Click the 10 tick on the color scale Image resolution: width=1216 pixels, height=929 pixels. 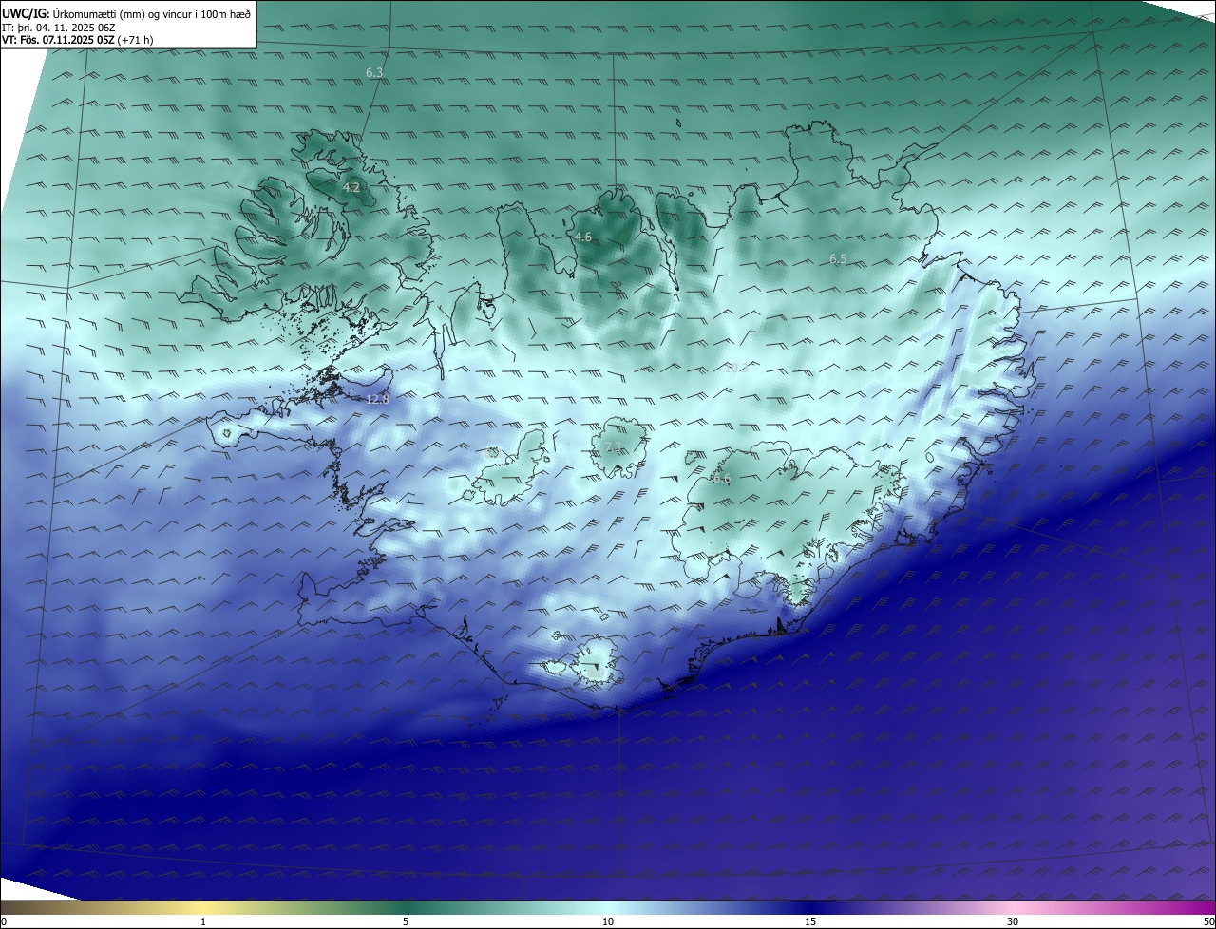[608, 921]
